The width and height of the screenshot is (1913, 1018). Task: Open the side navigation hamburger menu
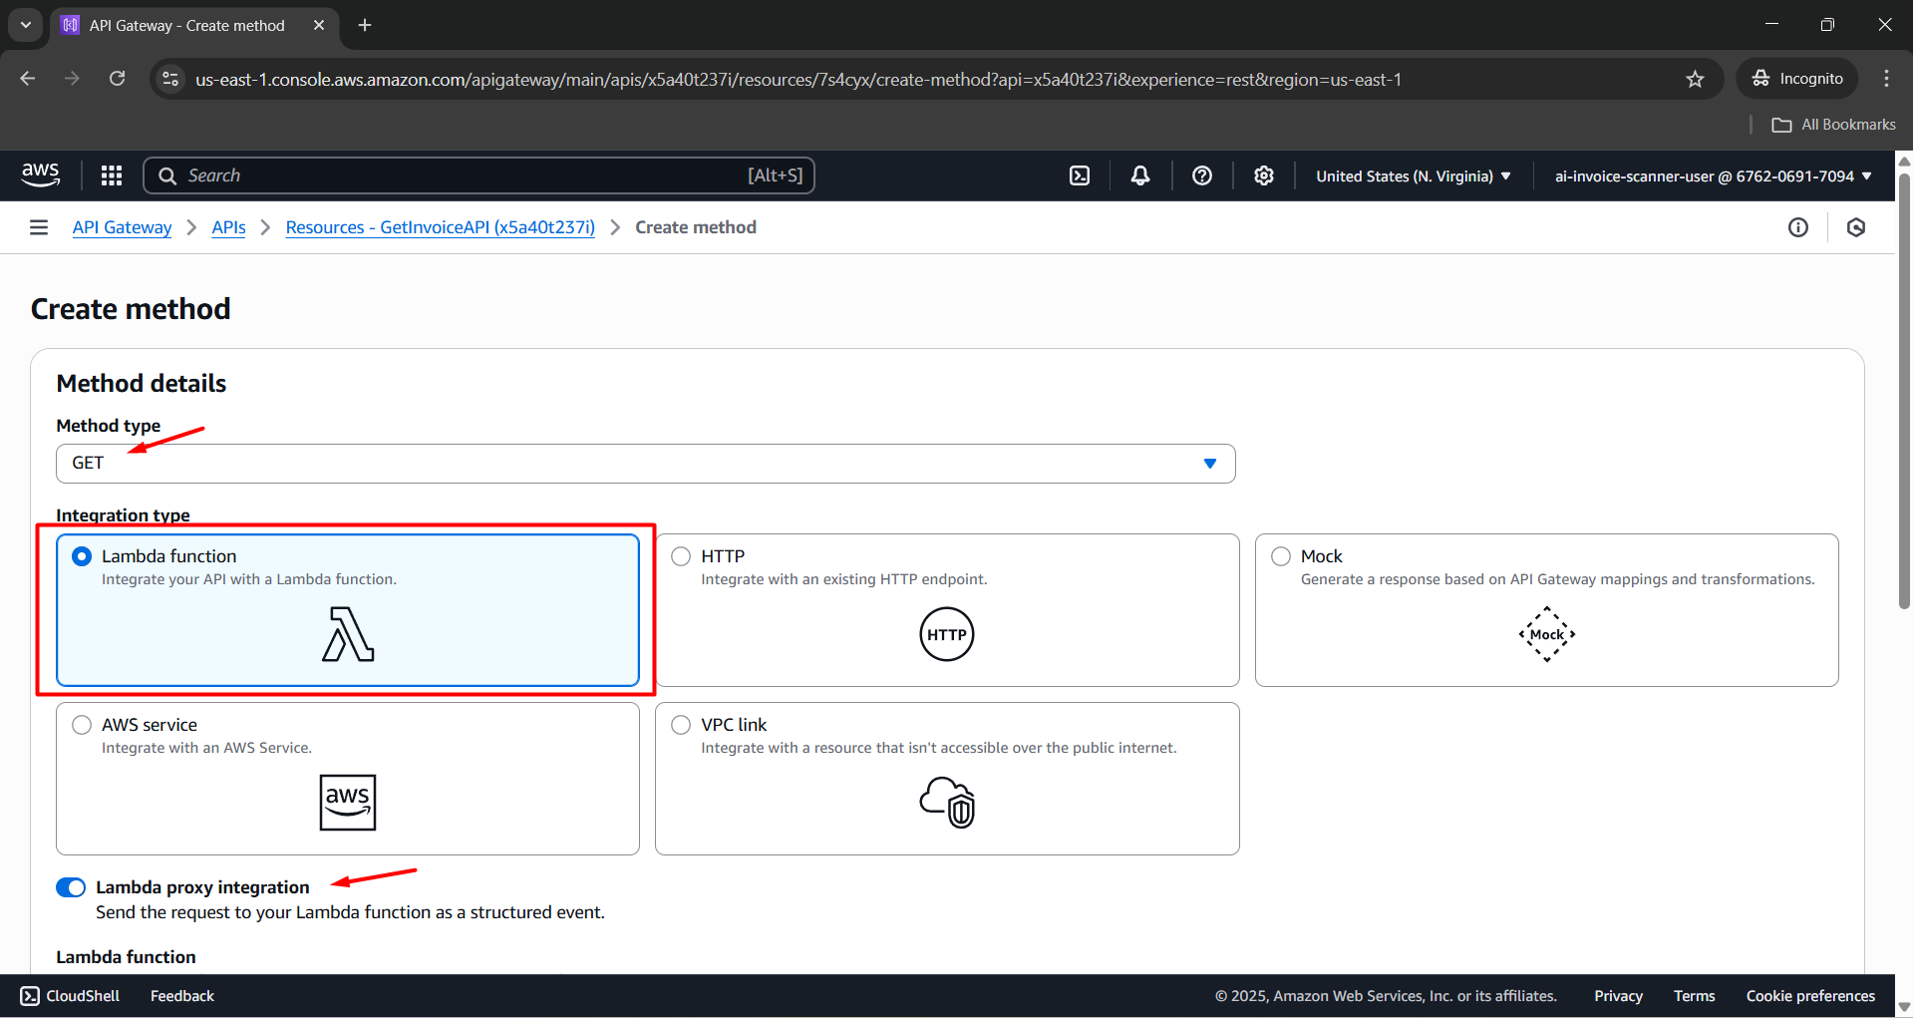click(x=39, y=227)
